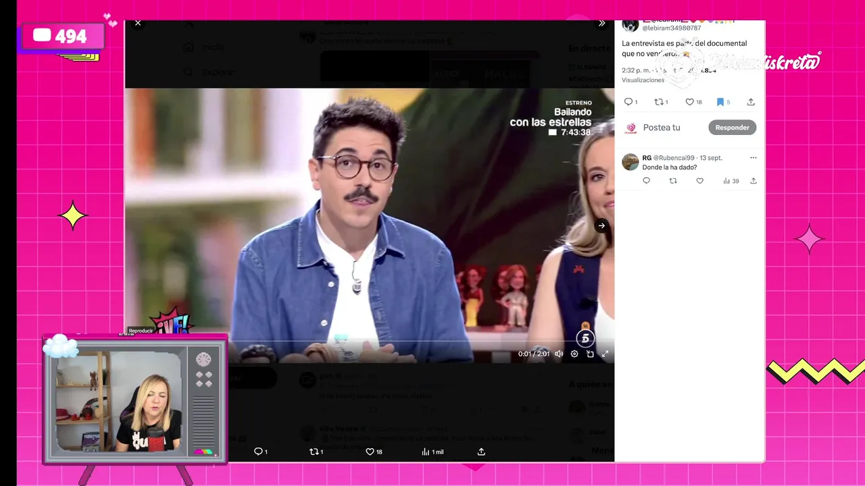This screenshot has height=486, width=865.
Task: Click the Responder button
Action: pos(732,128)
